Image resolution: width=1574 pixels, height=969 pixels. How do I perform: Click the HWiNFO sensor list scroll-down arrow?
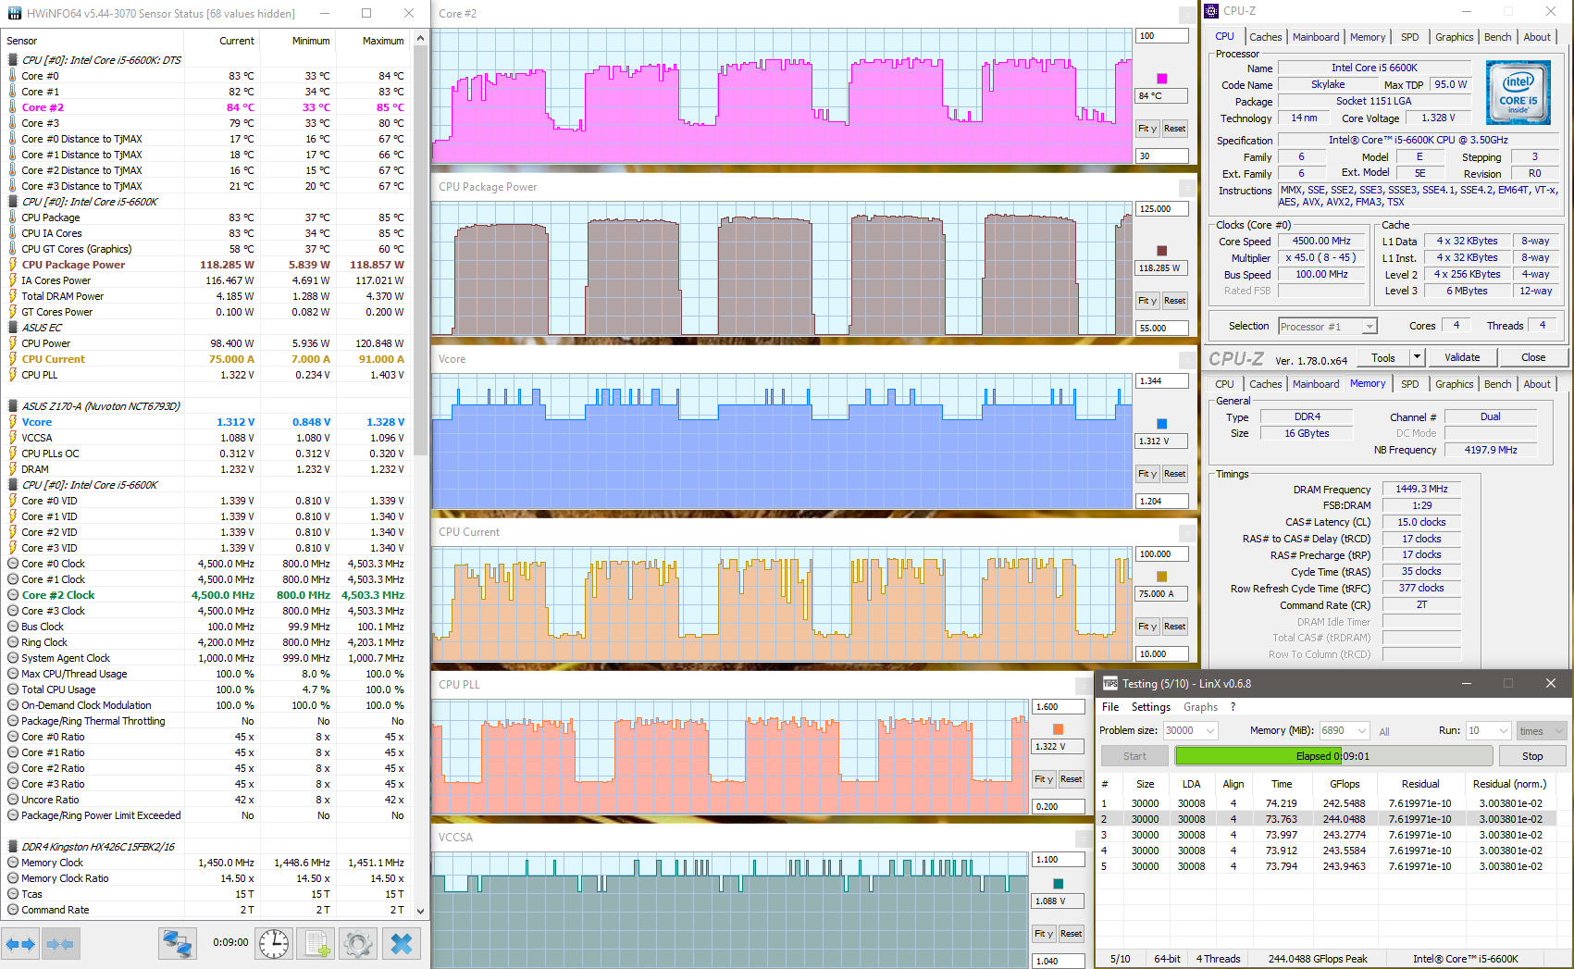click(421, 911)
